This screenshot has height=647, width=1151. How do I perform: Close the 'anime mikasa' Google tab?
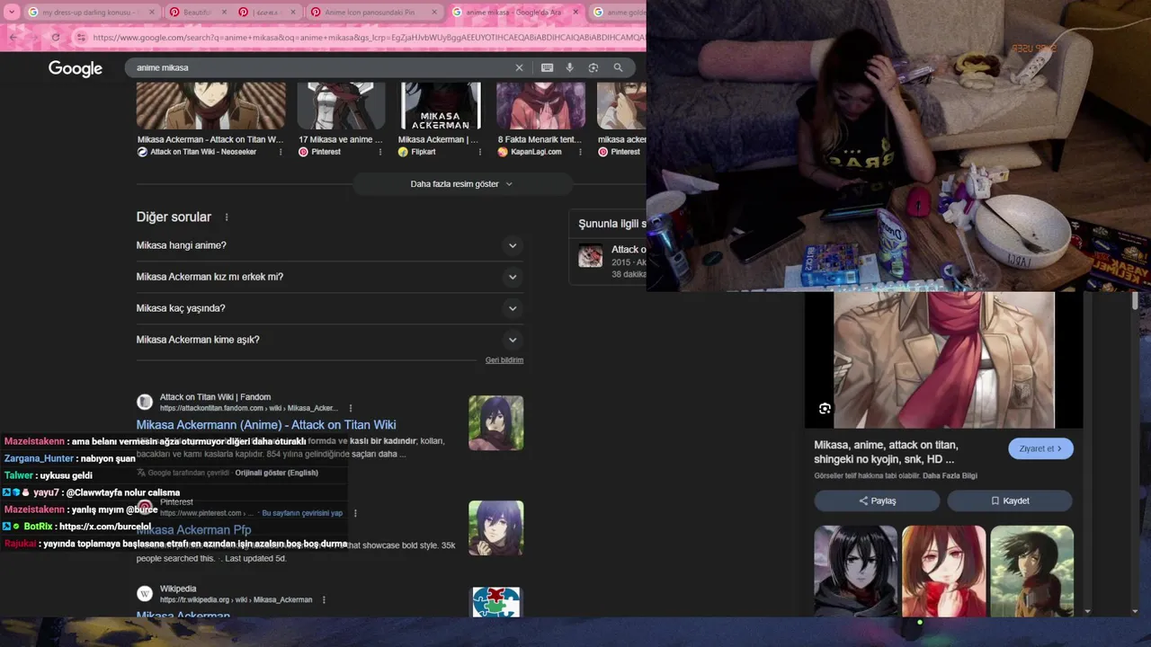575,13
